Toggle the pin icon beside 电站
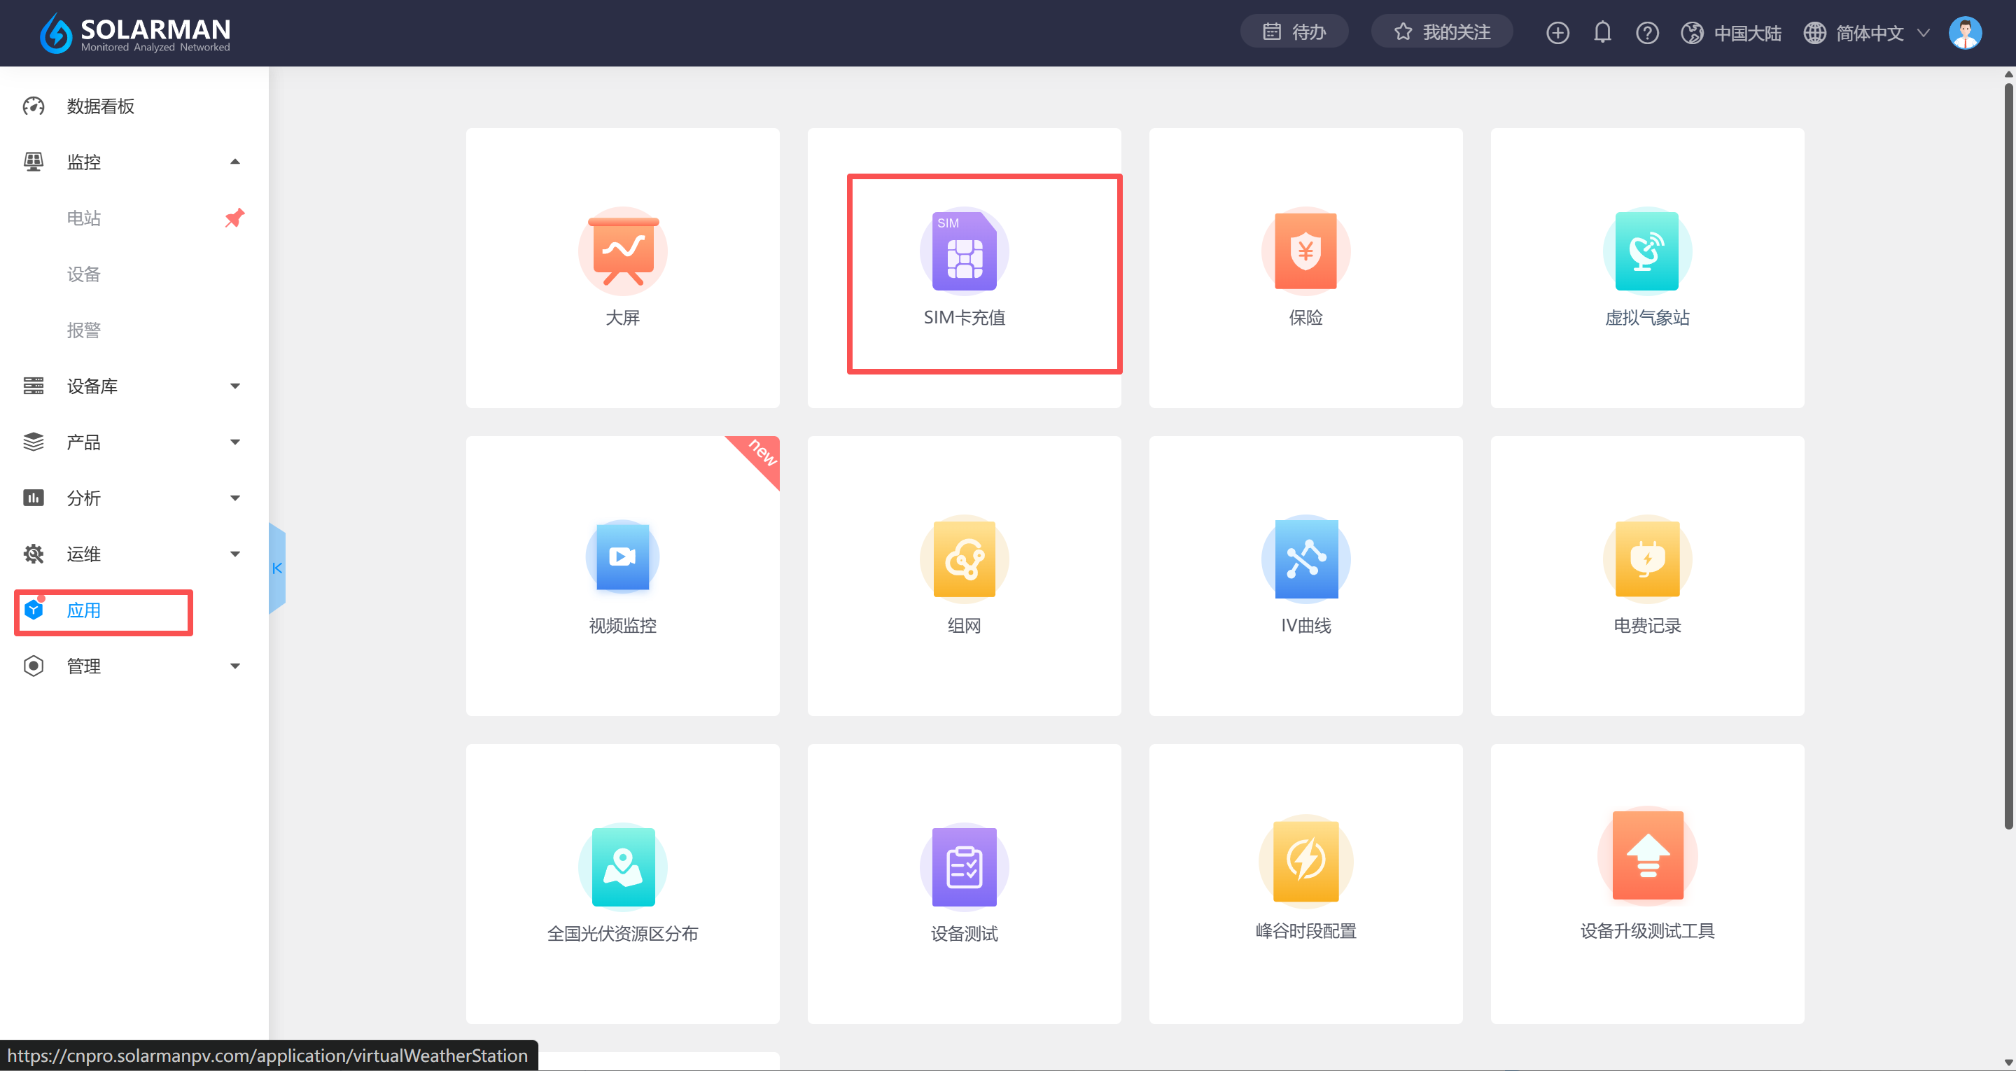2016x1071 pixels. click(234, 218)
